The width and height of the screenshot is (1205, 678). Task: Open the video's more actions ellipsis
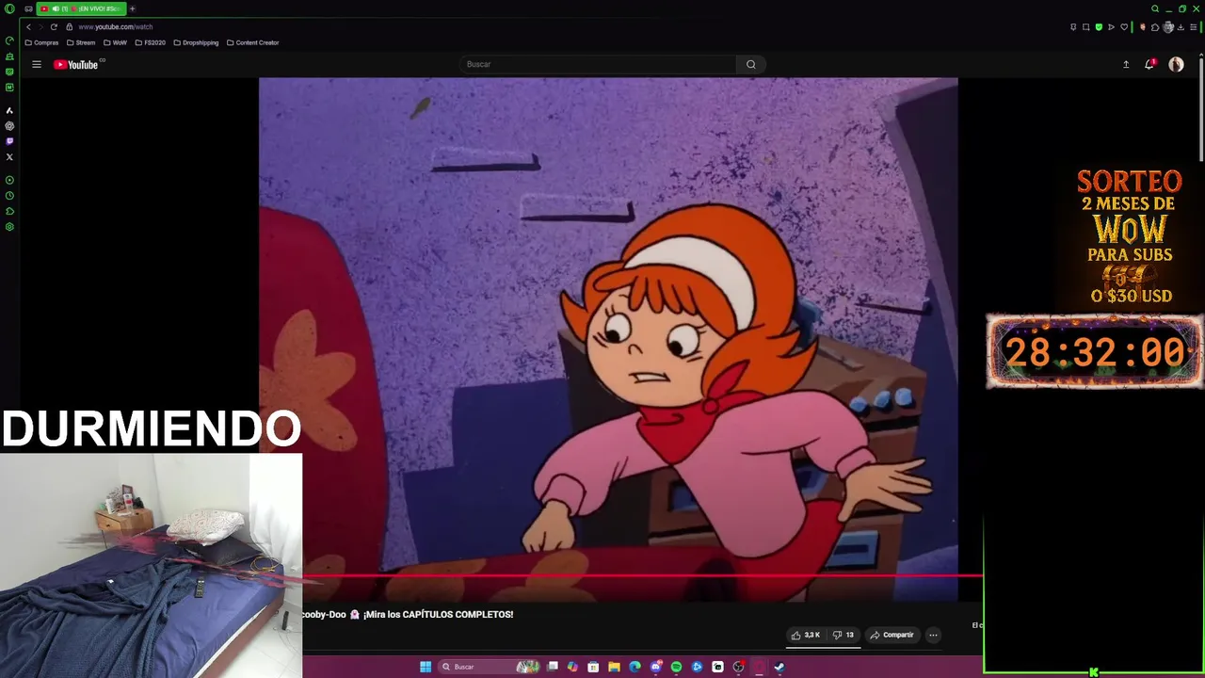click(933, 635)
